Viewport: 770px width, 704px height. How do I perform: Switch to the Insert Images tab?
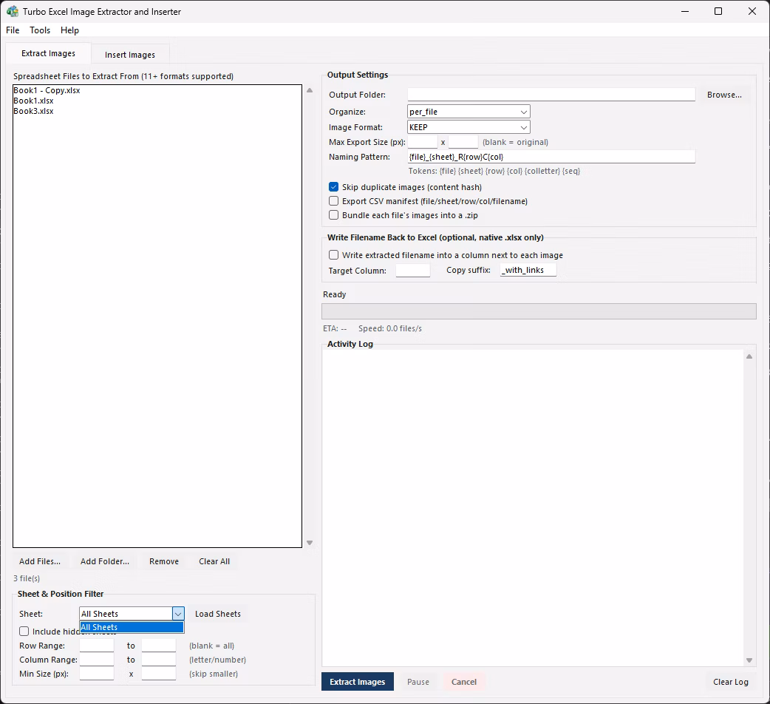[130, 55]
